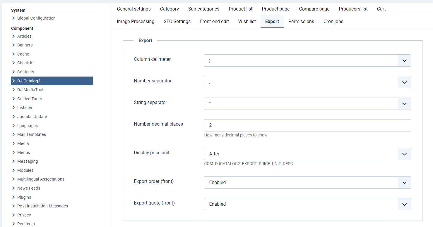
Task: Open the Export quote (front) dropdown
Action: [x=307, y=204]
